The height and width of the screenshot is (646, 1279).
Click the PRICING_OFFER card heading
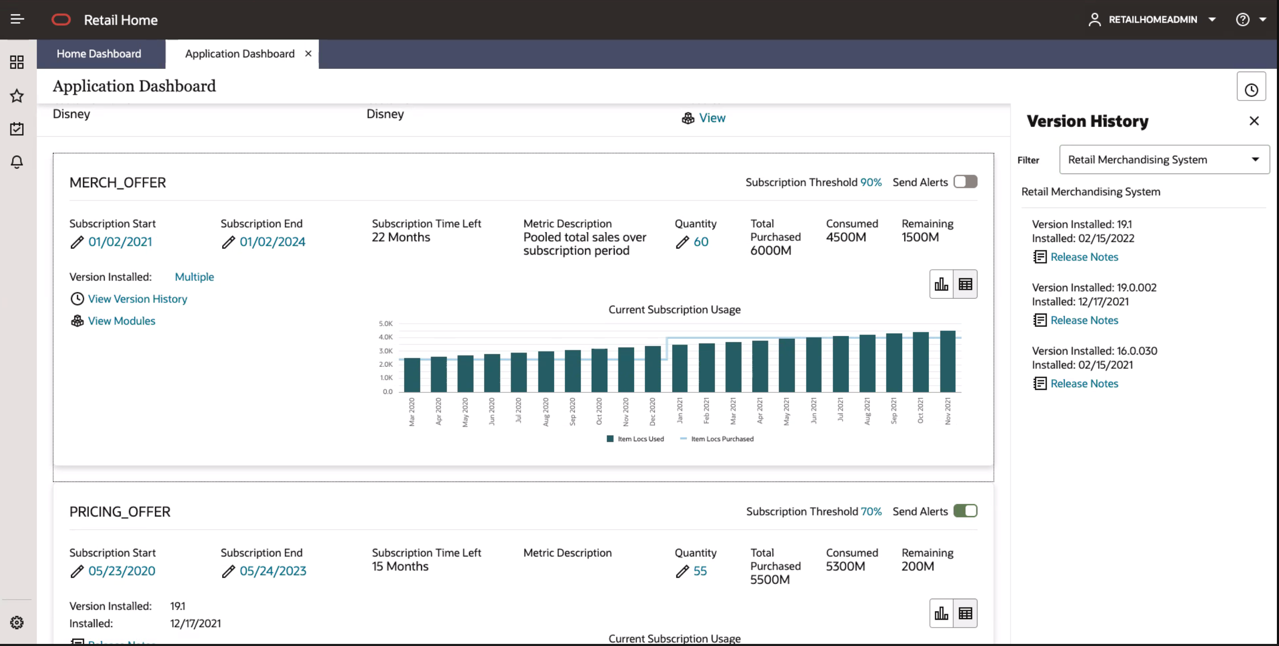(120, 512)
